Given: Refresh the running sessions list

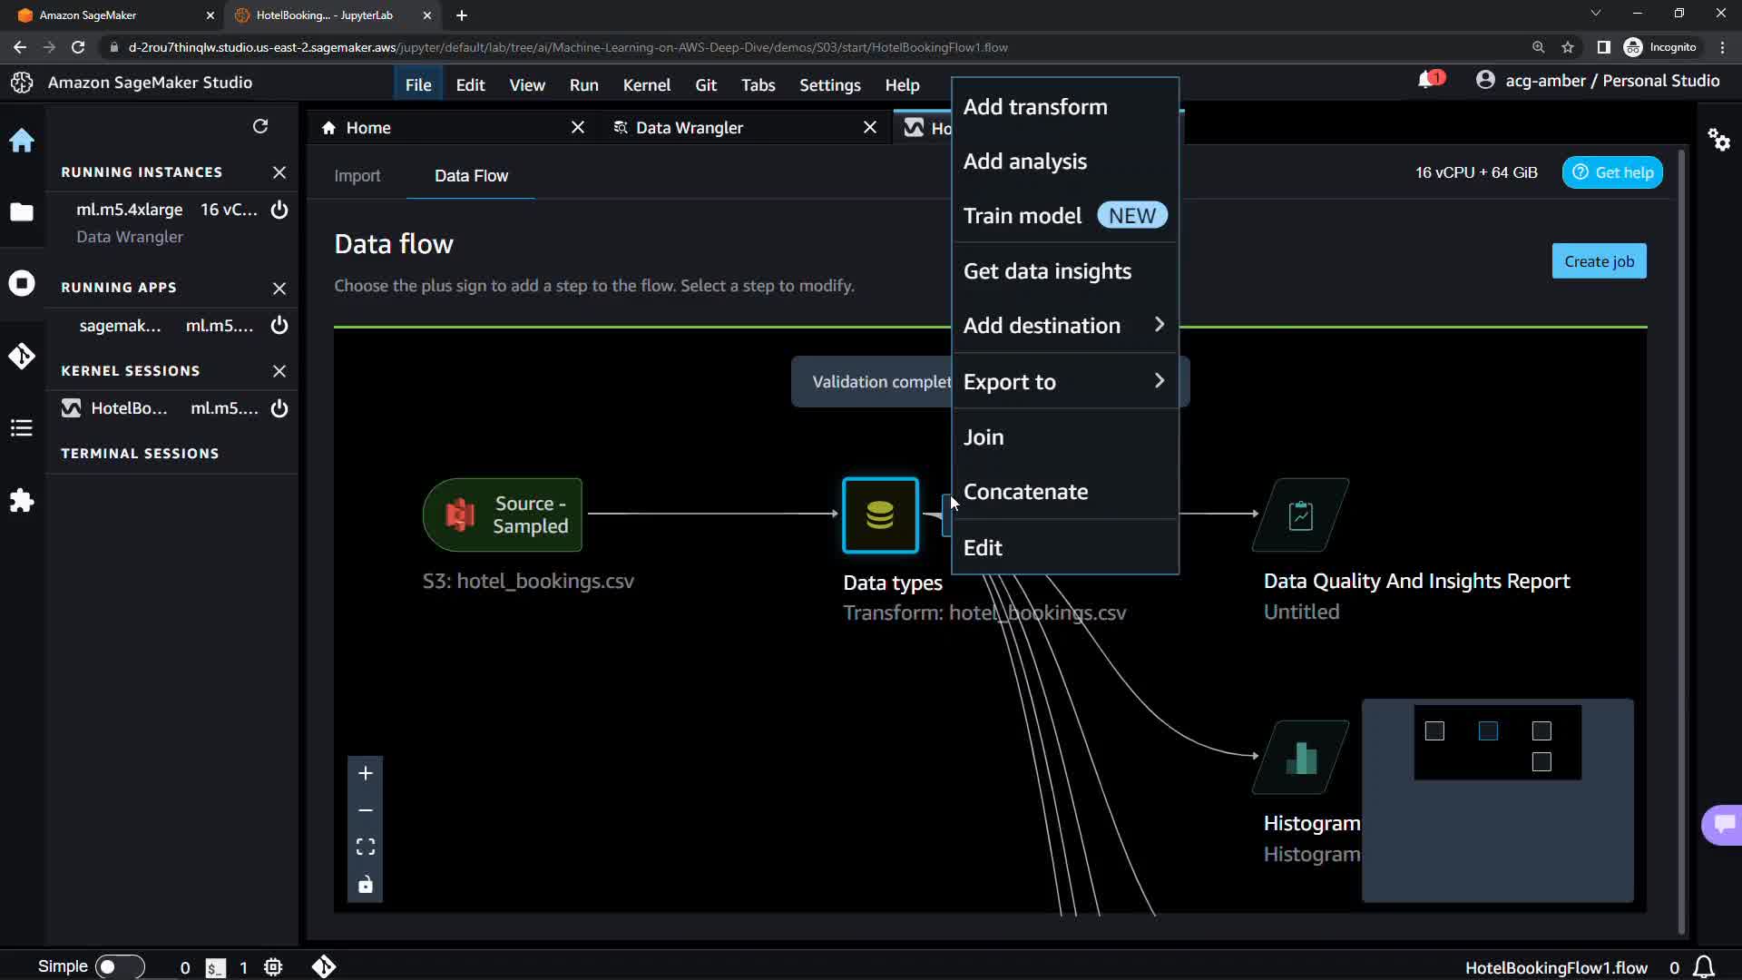Looking at the screenshot, I should [x=260, y=126].
